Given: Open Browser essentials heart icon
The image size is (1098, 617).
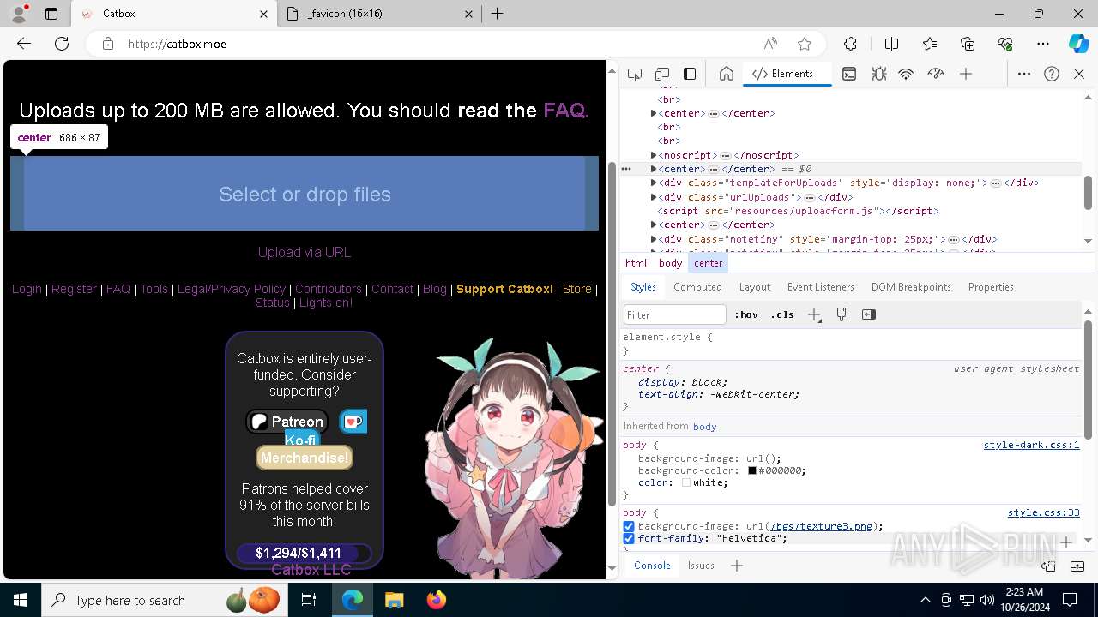Looking at the screenshot, I should (x=1005, y=44).
